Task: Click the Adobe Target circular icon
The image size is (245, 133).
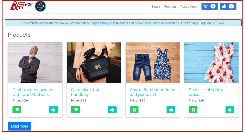Action: click(40, 6)
